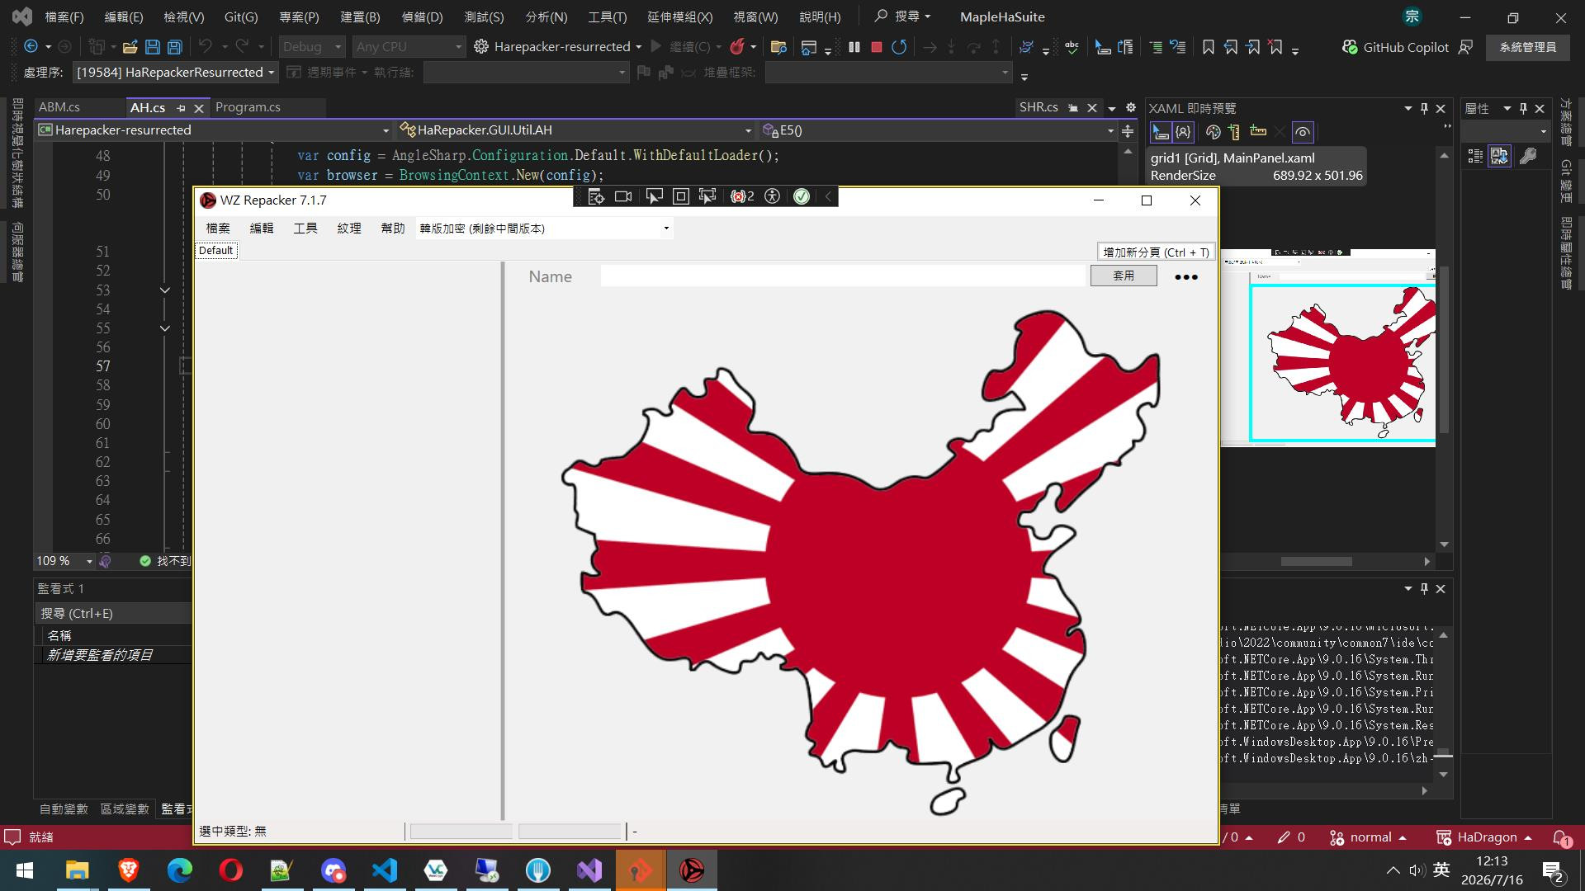This screenshot has height=891, width=1585.
Task: Click the navigate backward arrow icon
Action: point(31,47)
